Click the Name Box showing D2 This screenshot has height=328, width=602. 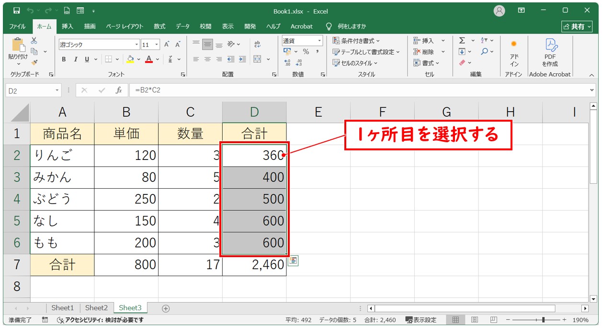[x=30, y=90]
